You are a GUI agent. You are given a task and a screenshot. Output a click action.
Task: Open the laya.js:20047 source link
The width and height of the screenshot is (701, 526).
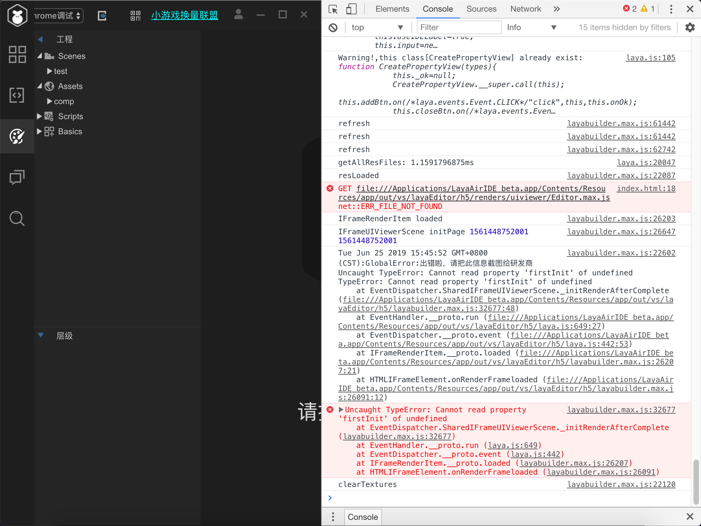click(646, 163)
